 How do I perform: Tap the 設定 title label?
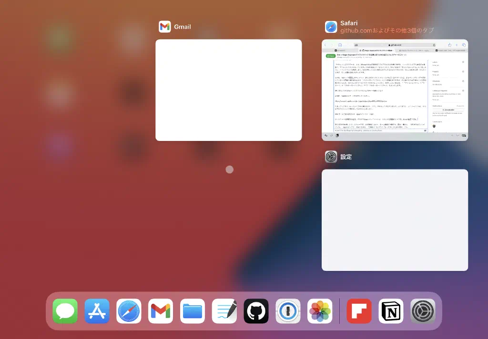[346, 157]
